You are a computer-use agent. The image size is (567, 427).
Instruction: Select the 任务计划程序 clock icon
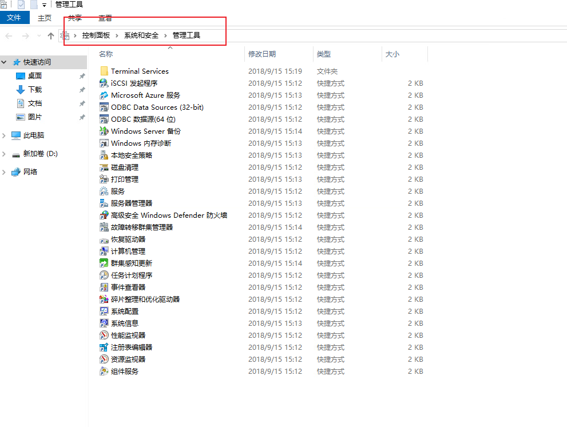[104, 276]
